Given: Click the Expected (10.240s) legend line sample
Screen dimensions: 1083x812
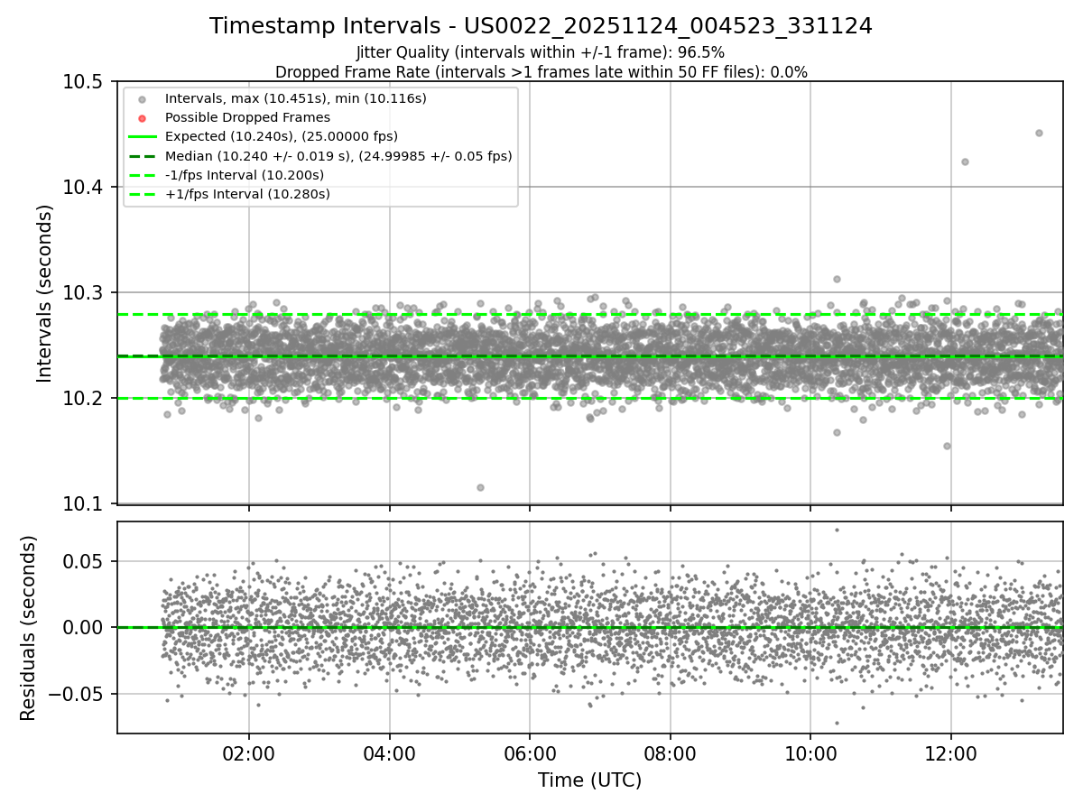Looking at the screenshot, I should coord(143,136).
